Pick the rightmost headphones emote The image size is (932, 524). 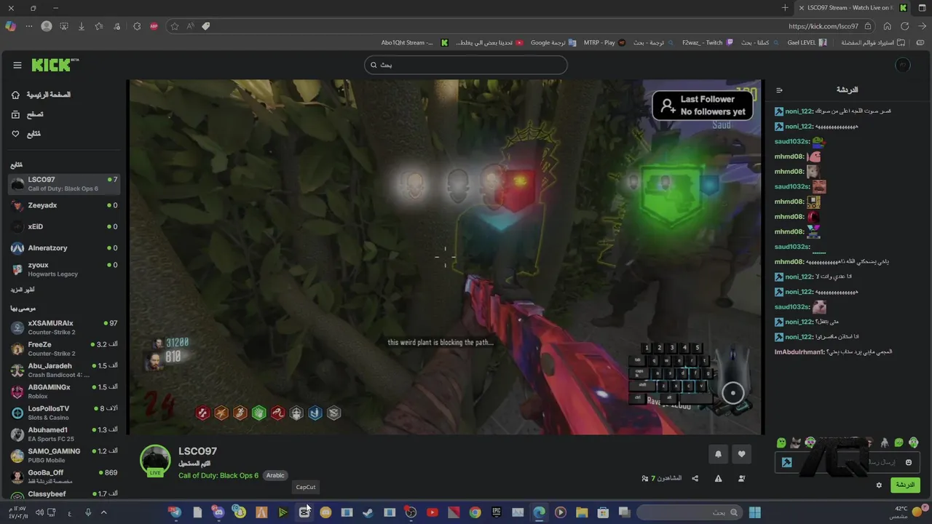point(914,442)
